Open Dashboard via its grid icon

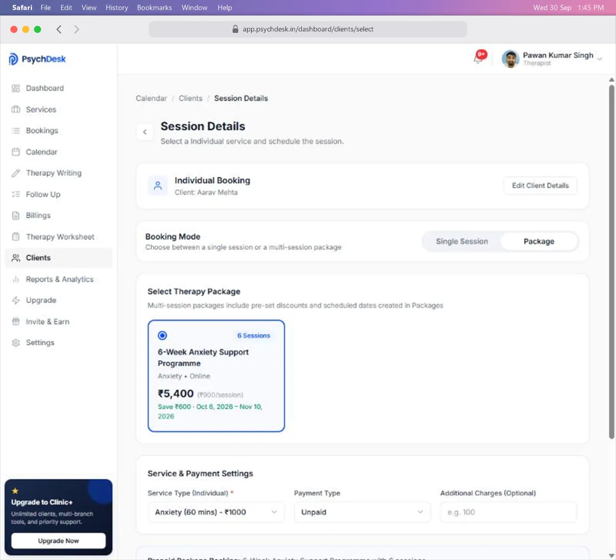(15, 88)
